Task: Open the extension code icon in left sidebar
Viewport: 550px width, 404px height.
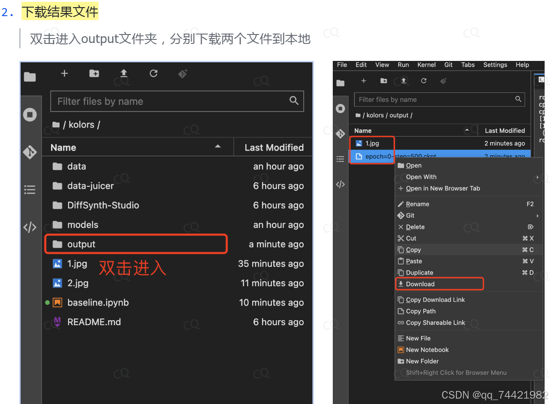Action: tap(30, 228)
